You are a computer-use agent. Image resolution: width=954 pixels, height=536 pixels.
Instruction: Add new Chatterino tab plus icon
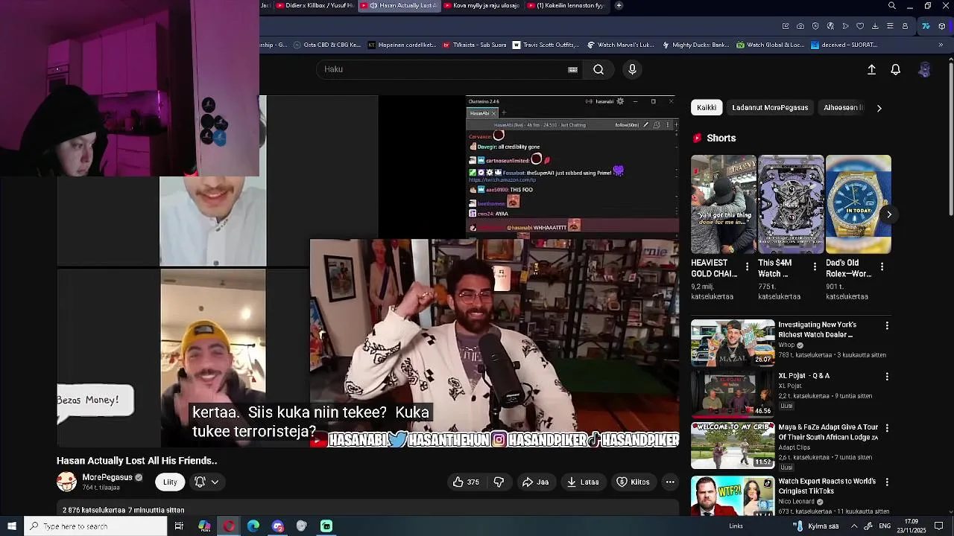coord(504,113)
